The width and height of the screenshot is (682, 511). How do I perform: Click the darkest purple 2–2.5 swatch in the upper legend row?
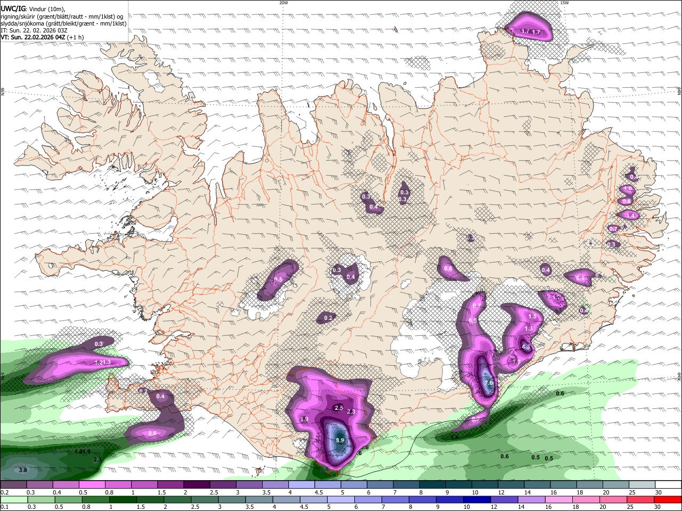coord(196,485)
